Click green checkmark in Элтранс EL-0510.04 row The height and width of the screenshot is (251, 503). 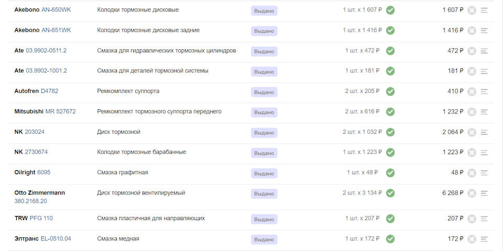tap(390, 239)
